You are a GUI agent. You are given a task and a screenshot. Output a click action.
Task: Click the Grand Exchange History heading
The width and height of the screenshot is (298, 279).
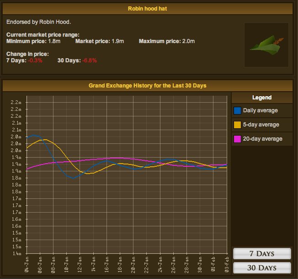click(x=148, y=86)
